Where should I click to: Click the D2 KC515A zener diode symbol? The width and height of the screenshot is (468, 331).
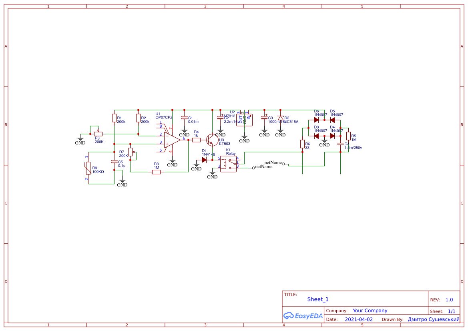(280, 118)
